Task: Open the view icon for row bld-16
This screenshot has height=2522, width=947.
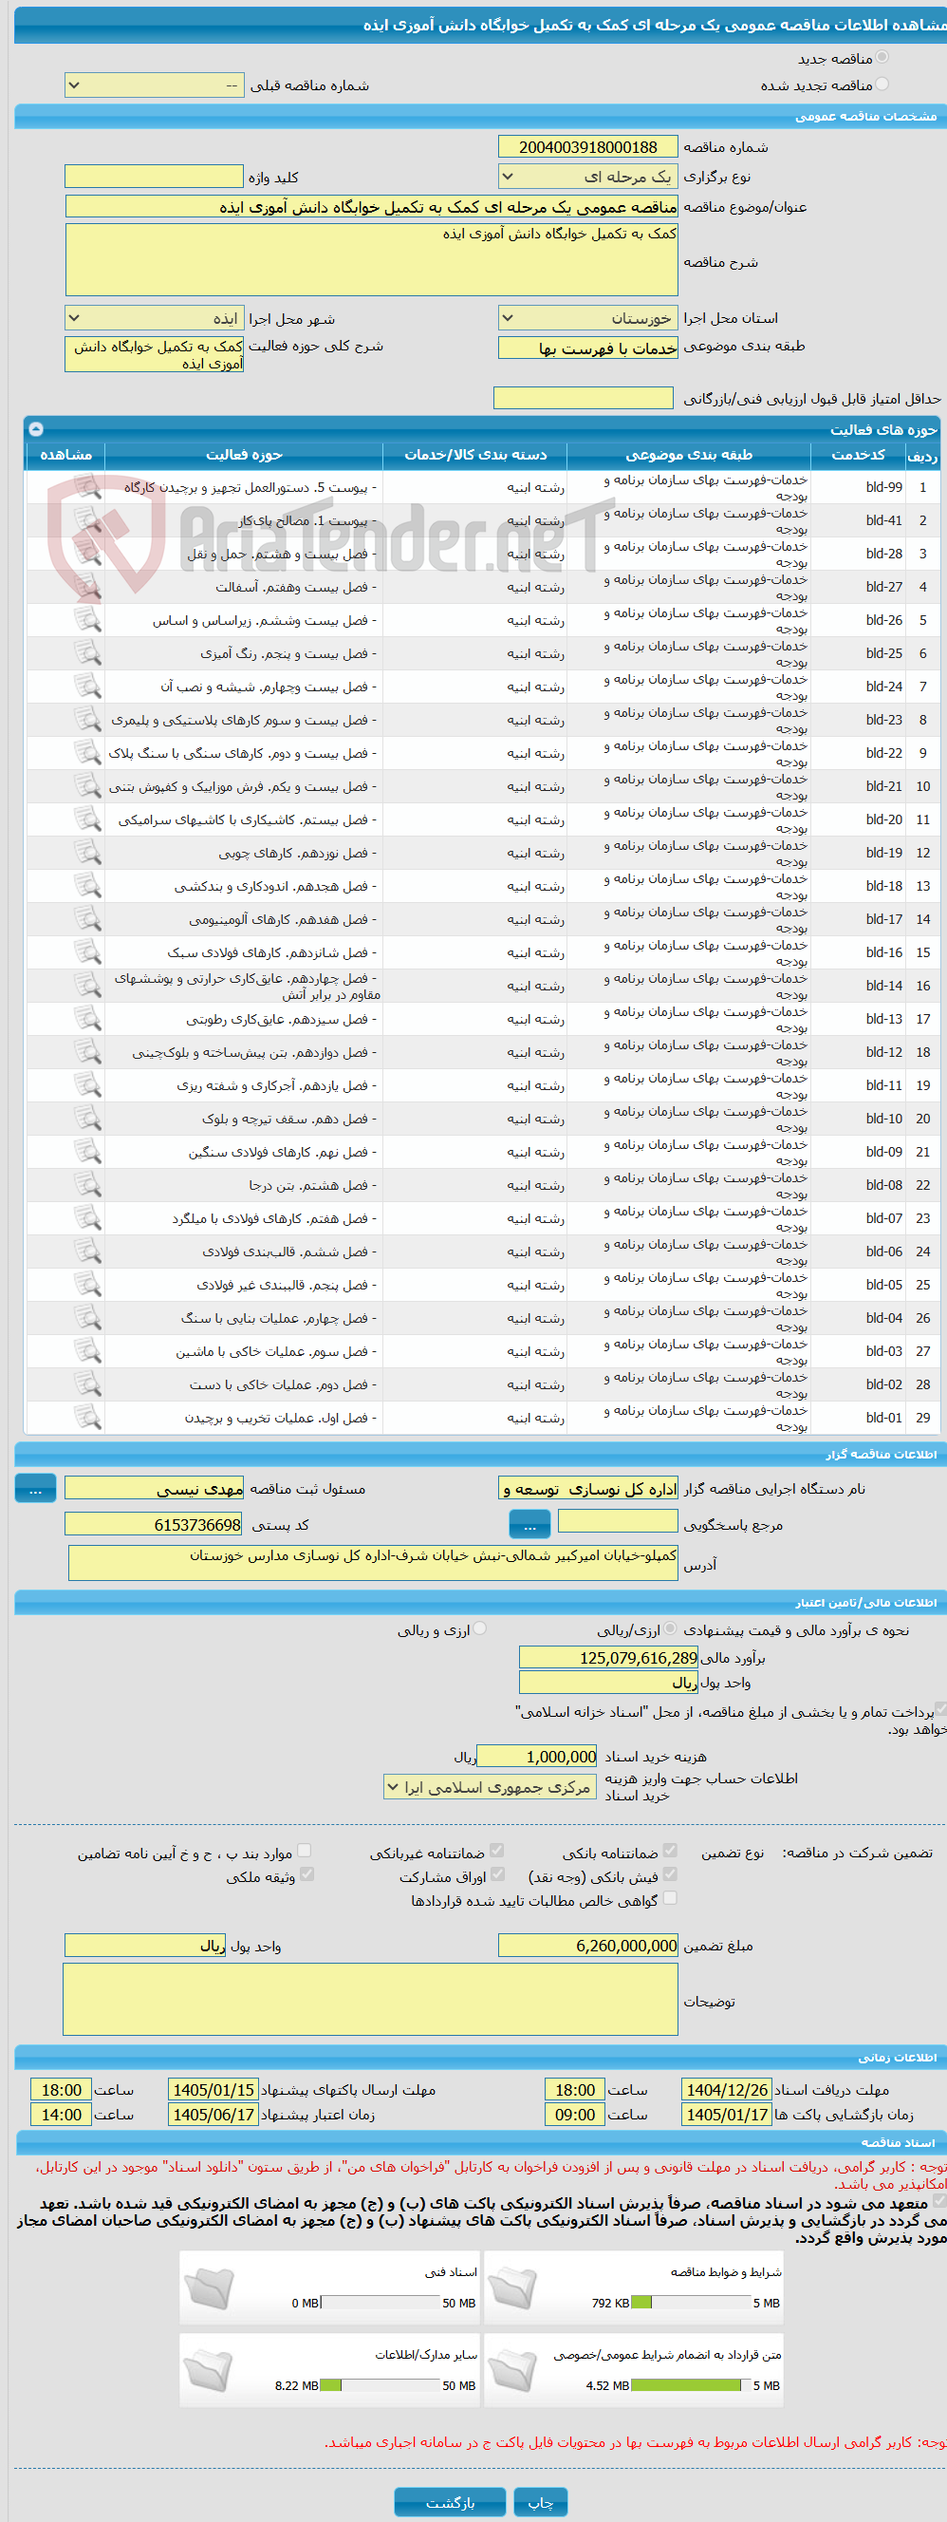Action: click(x=88, y=952)
